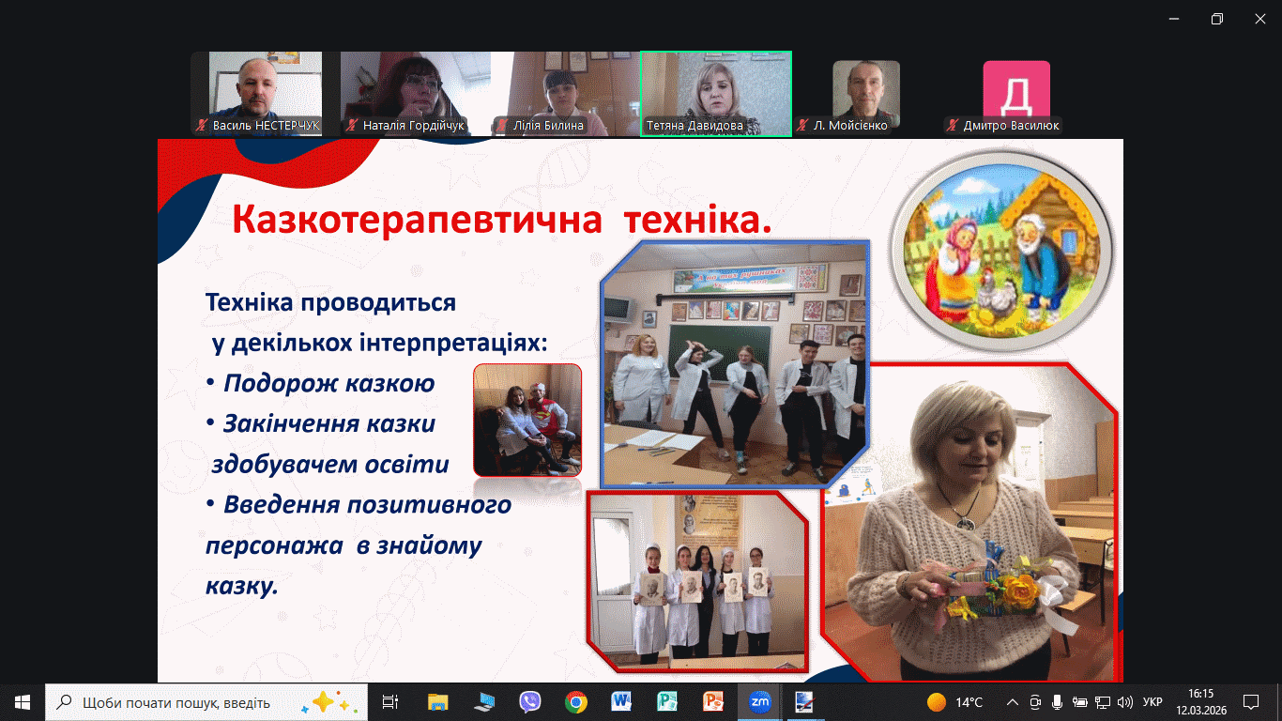Select Тетяна Давидова's video thumbnail

[x=715, y=93]
